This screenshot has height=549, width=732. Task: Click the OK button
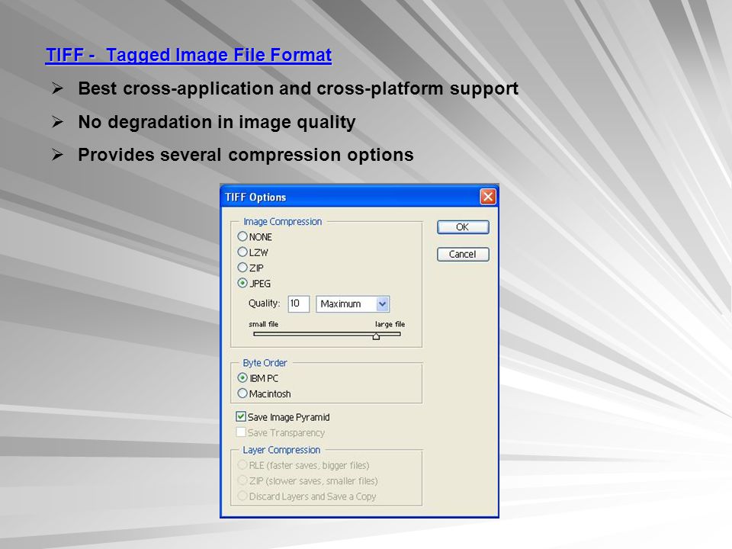tap(463, 227)
